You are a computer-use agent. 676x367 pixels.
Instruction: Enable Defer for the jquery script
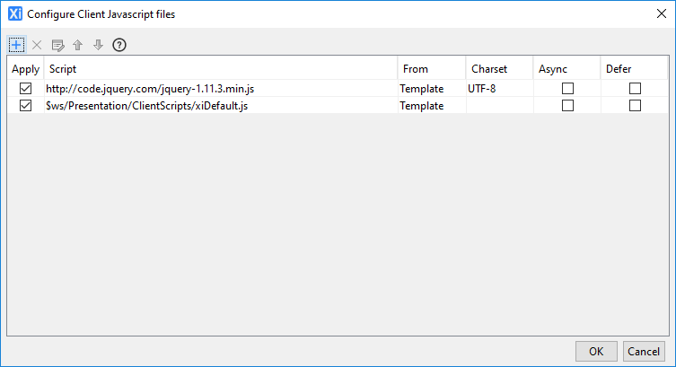[x=636, y=89]
